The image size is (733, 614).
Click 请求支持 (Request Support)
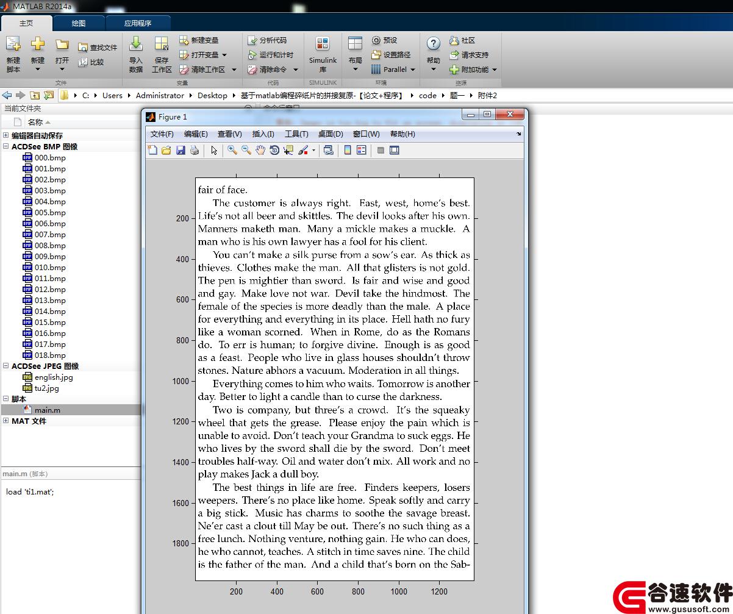coord(469,55)
